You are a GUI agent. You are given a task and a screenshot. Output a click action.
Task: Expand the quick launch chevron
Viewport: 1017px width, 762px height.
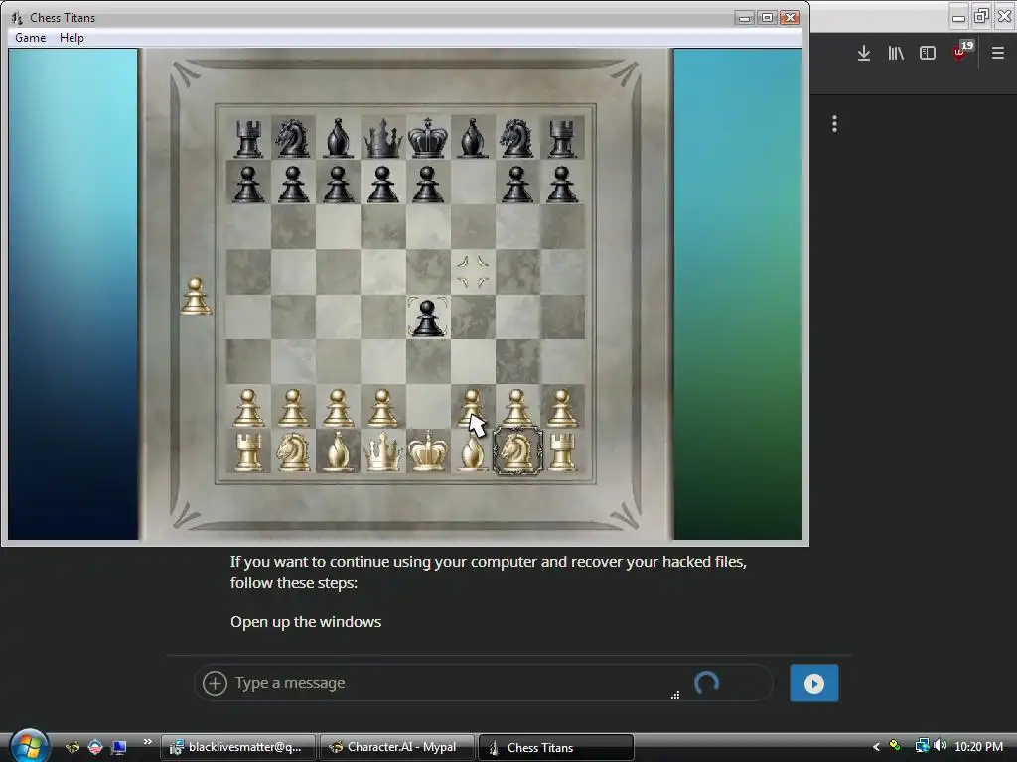(x=148, y=742)
